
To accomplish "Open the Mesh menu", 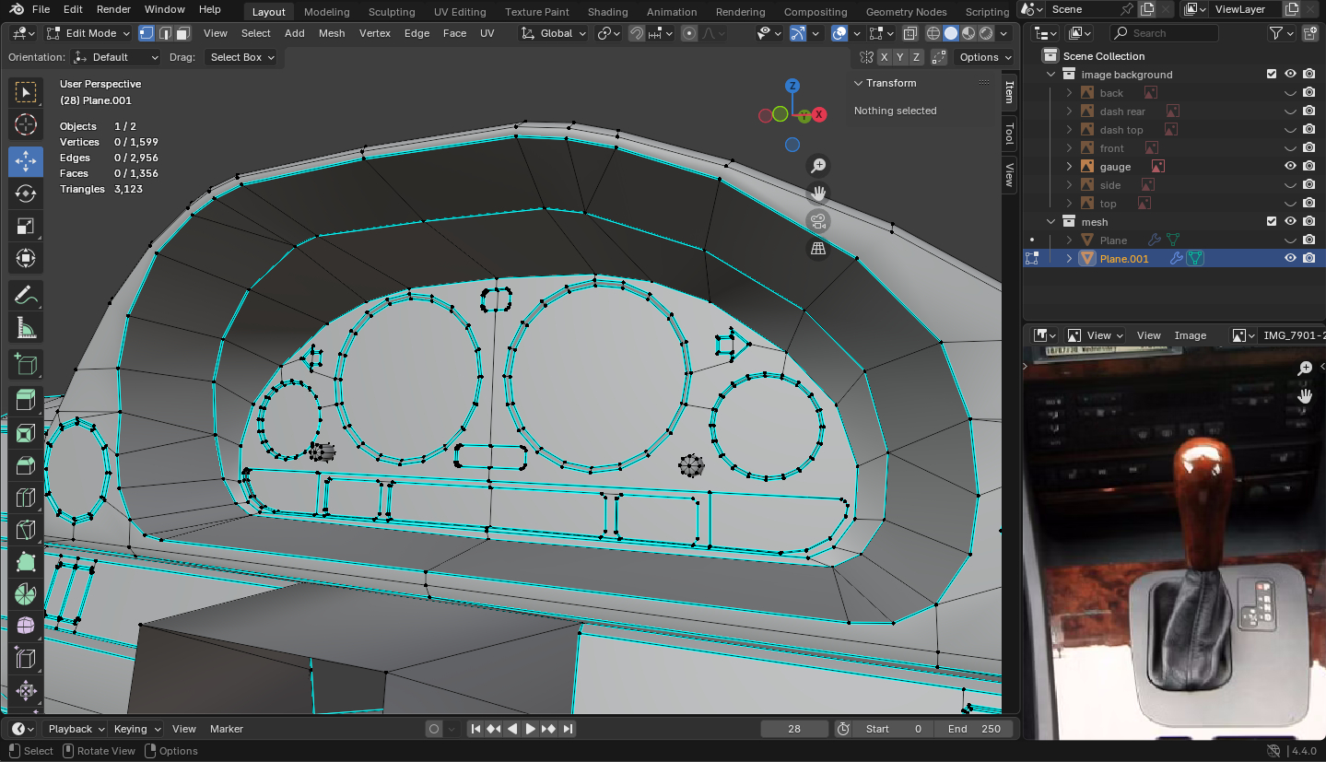I will click(x=332, y=33).
